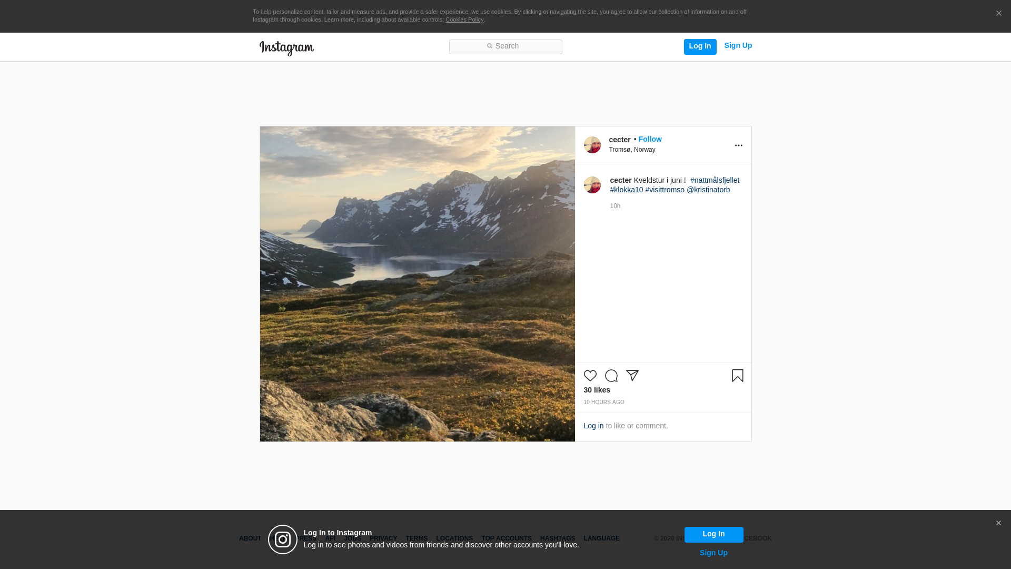Open the #nattmålsfjellet hashtag
The height and width of the screenshot is (569, 1011).
pos(715,180)
